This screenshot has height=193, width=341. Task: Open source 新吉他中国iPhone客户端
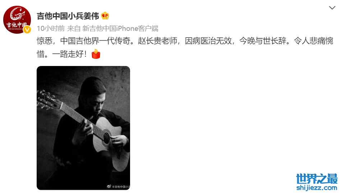click(120, 28)
